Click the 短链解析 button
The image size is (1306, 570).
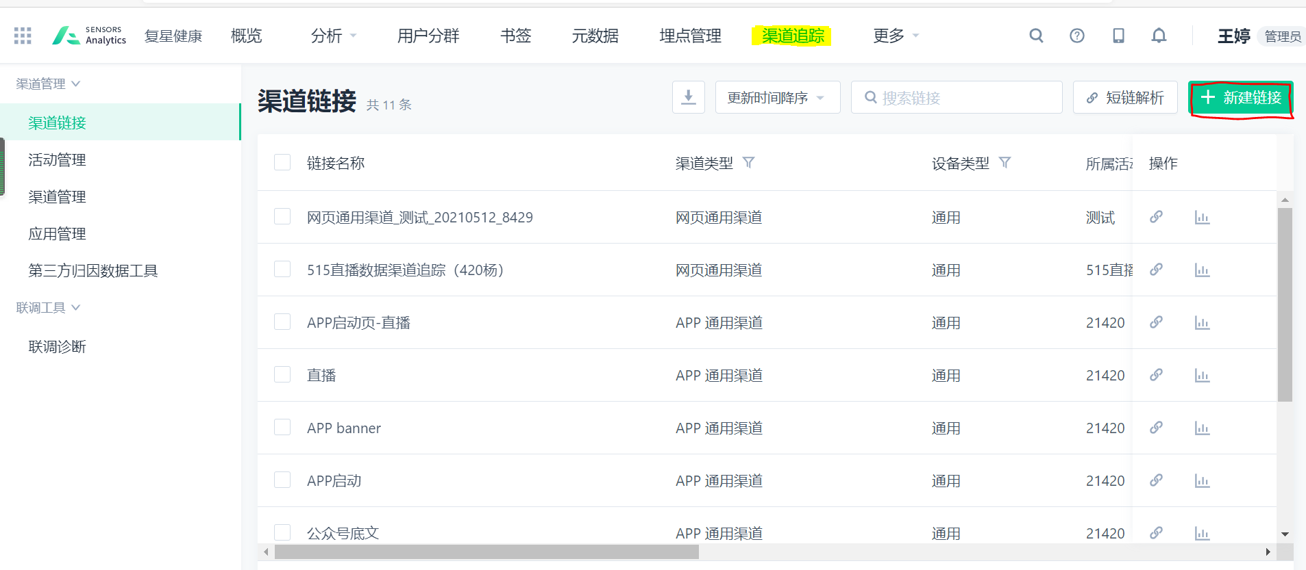coord(1124,98)
